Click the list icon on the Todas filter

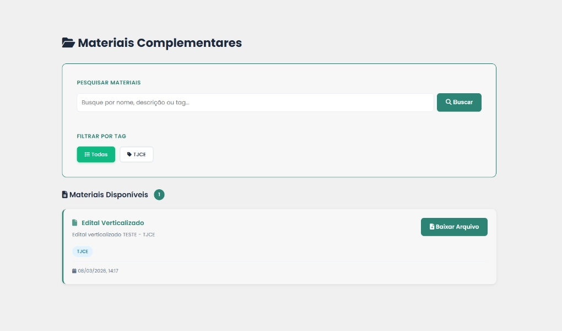[x=87, y=154]
